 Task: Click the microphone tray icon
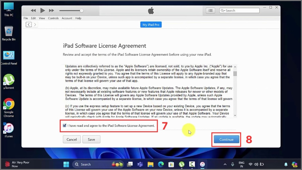click(233, 164)
